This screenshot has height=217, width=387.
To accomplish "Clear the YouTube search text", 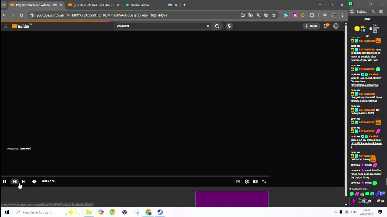I will [208, 26].
